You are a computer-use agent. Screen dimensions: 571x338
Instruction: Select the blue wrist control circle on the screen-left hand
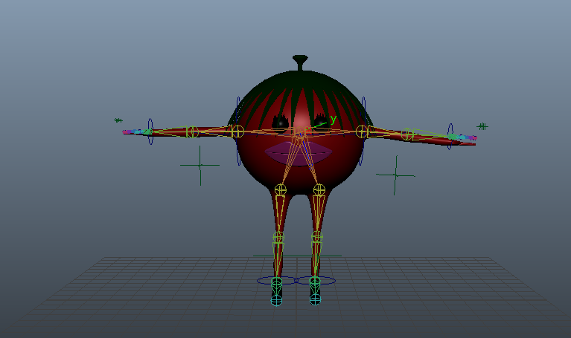150,131
